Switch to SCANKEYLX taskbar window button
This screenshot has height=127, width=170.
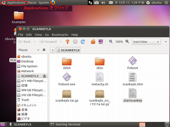click(x=28, y=124)
